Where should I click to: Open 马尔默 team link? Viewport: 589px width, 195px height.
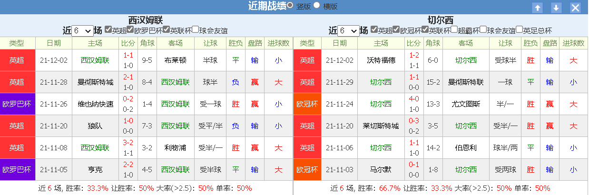tap(381, 170)
